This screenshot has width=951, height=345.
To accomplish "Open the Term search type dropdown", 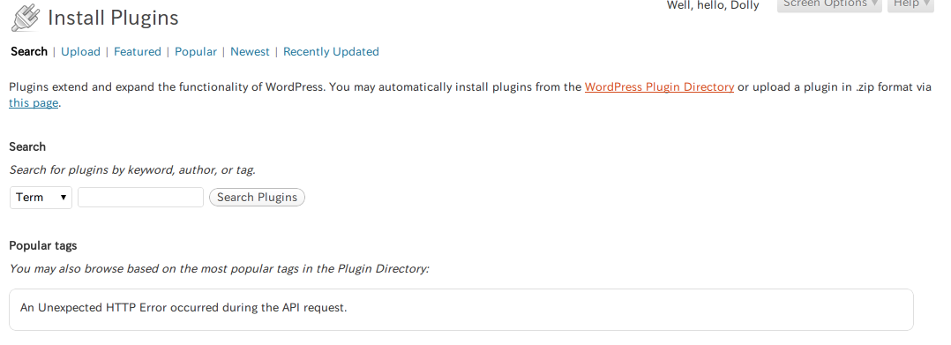I will coord(41,198).
